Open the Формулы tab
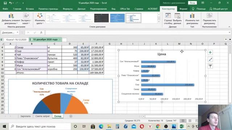The height and width of the screenshot is (130, 232). (68, 9)
